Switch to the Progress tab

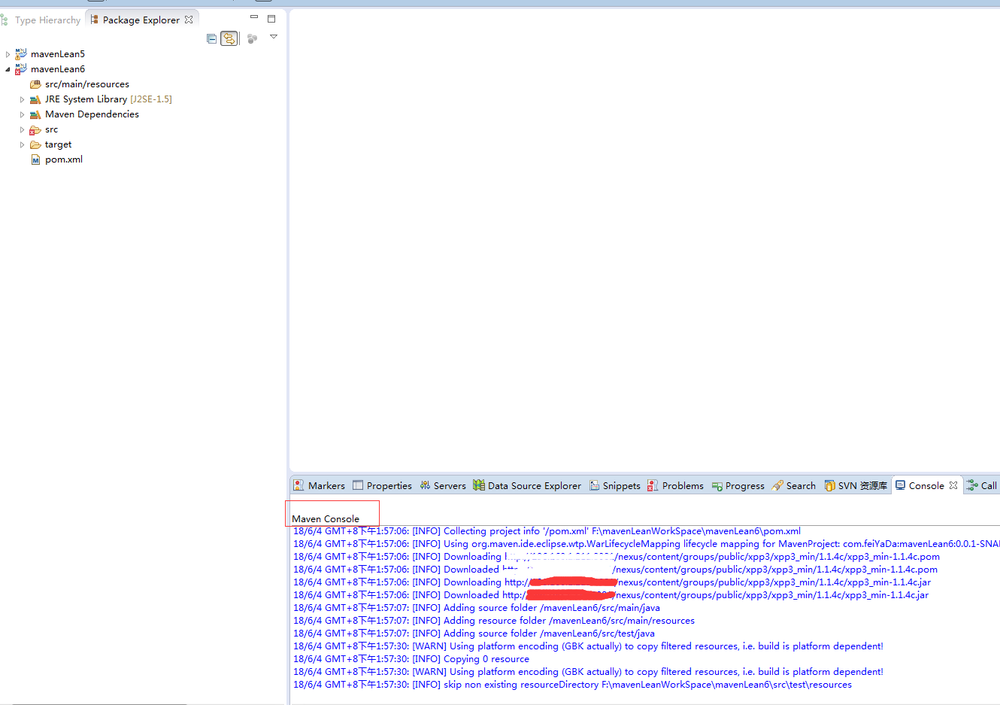[738, 485]
